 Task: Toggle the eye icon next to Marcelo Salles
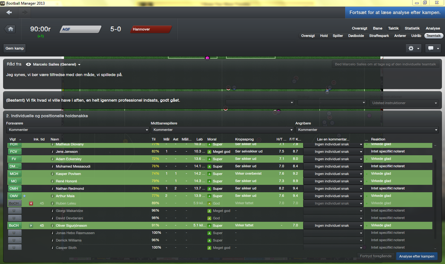pyautogui.click(x=28, y=64)
